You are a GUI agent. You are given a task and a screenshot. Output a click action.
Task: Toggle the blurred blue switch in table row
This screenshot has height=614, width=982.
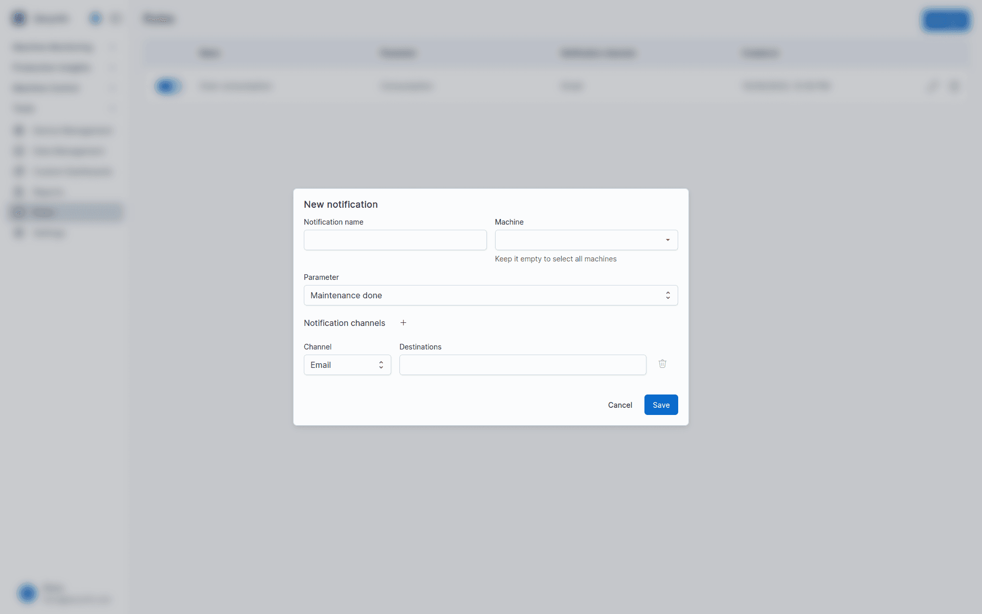[x=167, y=86]
